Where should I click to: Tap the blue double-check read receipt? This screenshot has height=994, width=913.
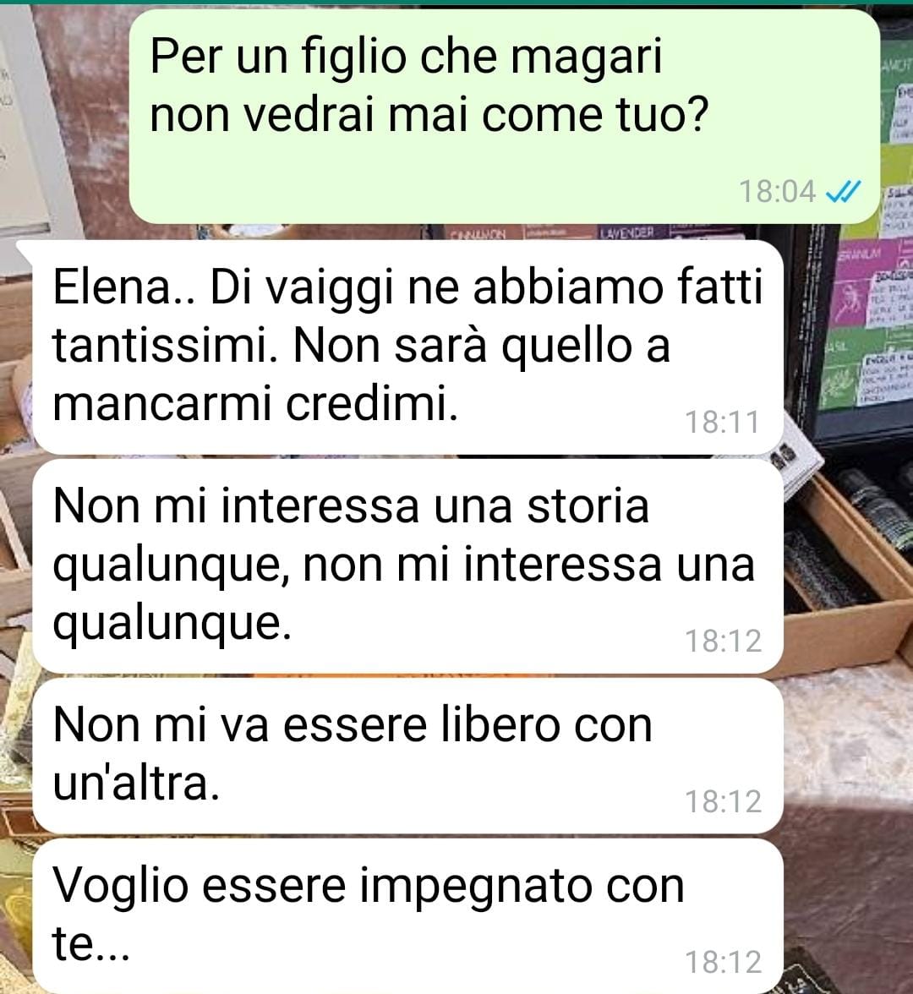(844, 191)
